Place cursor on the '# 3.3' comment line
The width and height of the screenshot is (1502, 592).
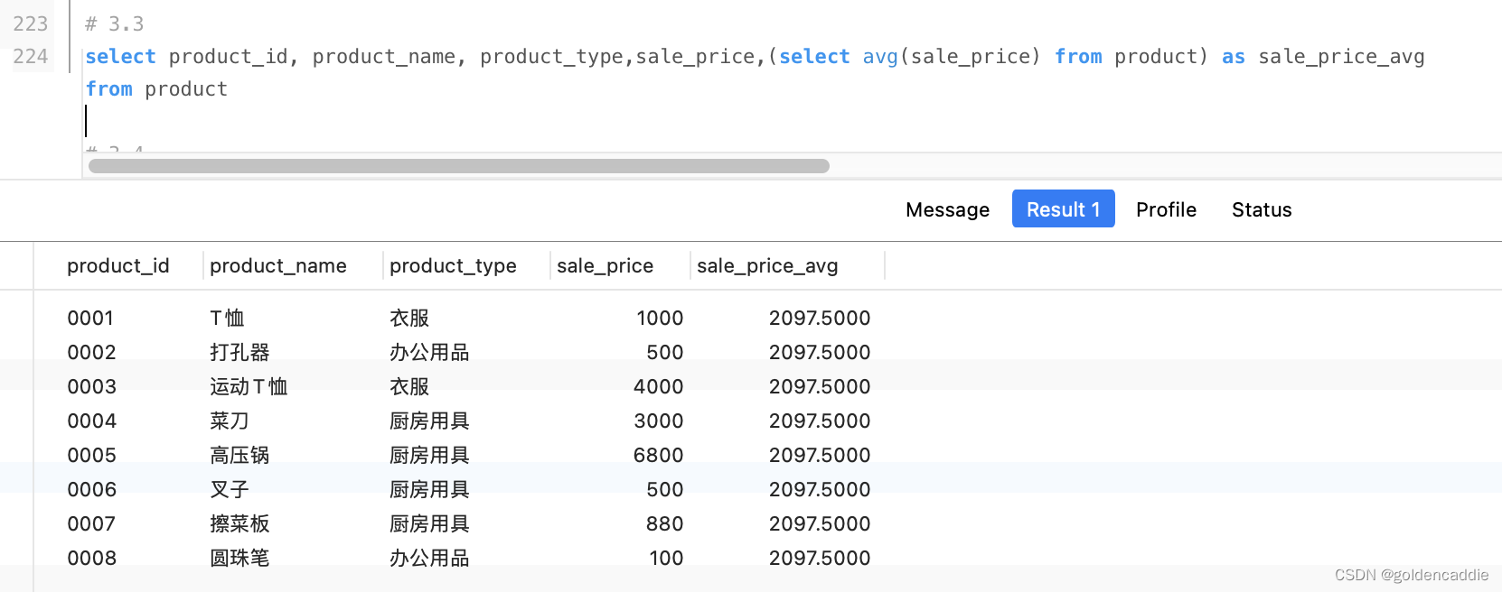click(115, 24)
